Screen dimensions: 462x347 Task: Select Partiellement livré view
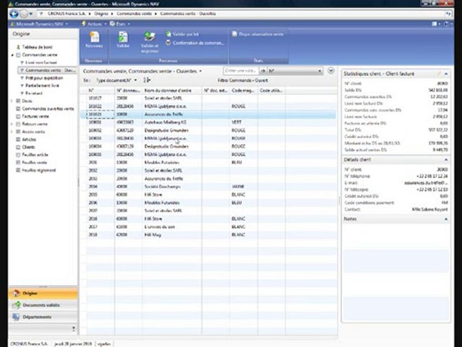pos(42,86)
